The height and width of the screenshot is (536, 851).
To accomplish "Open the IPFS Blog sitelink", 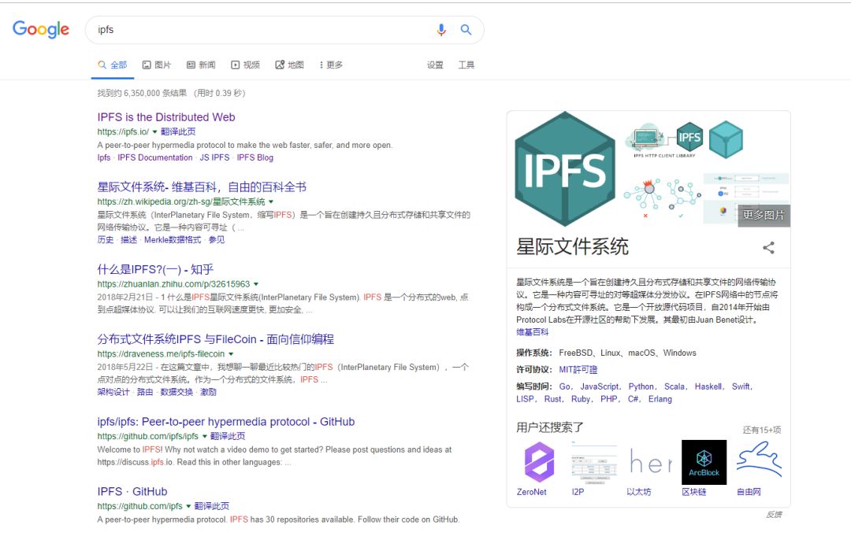I will point(255,157).
